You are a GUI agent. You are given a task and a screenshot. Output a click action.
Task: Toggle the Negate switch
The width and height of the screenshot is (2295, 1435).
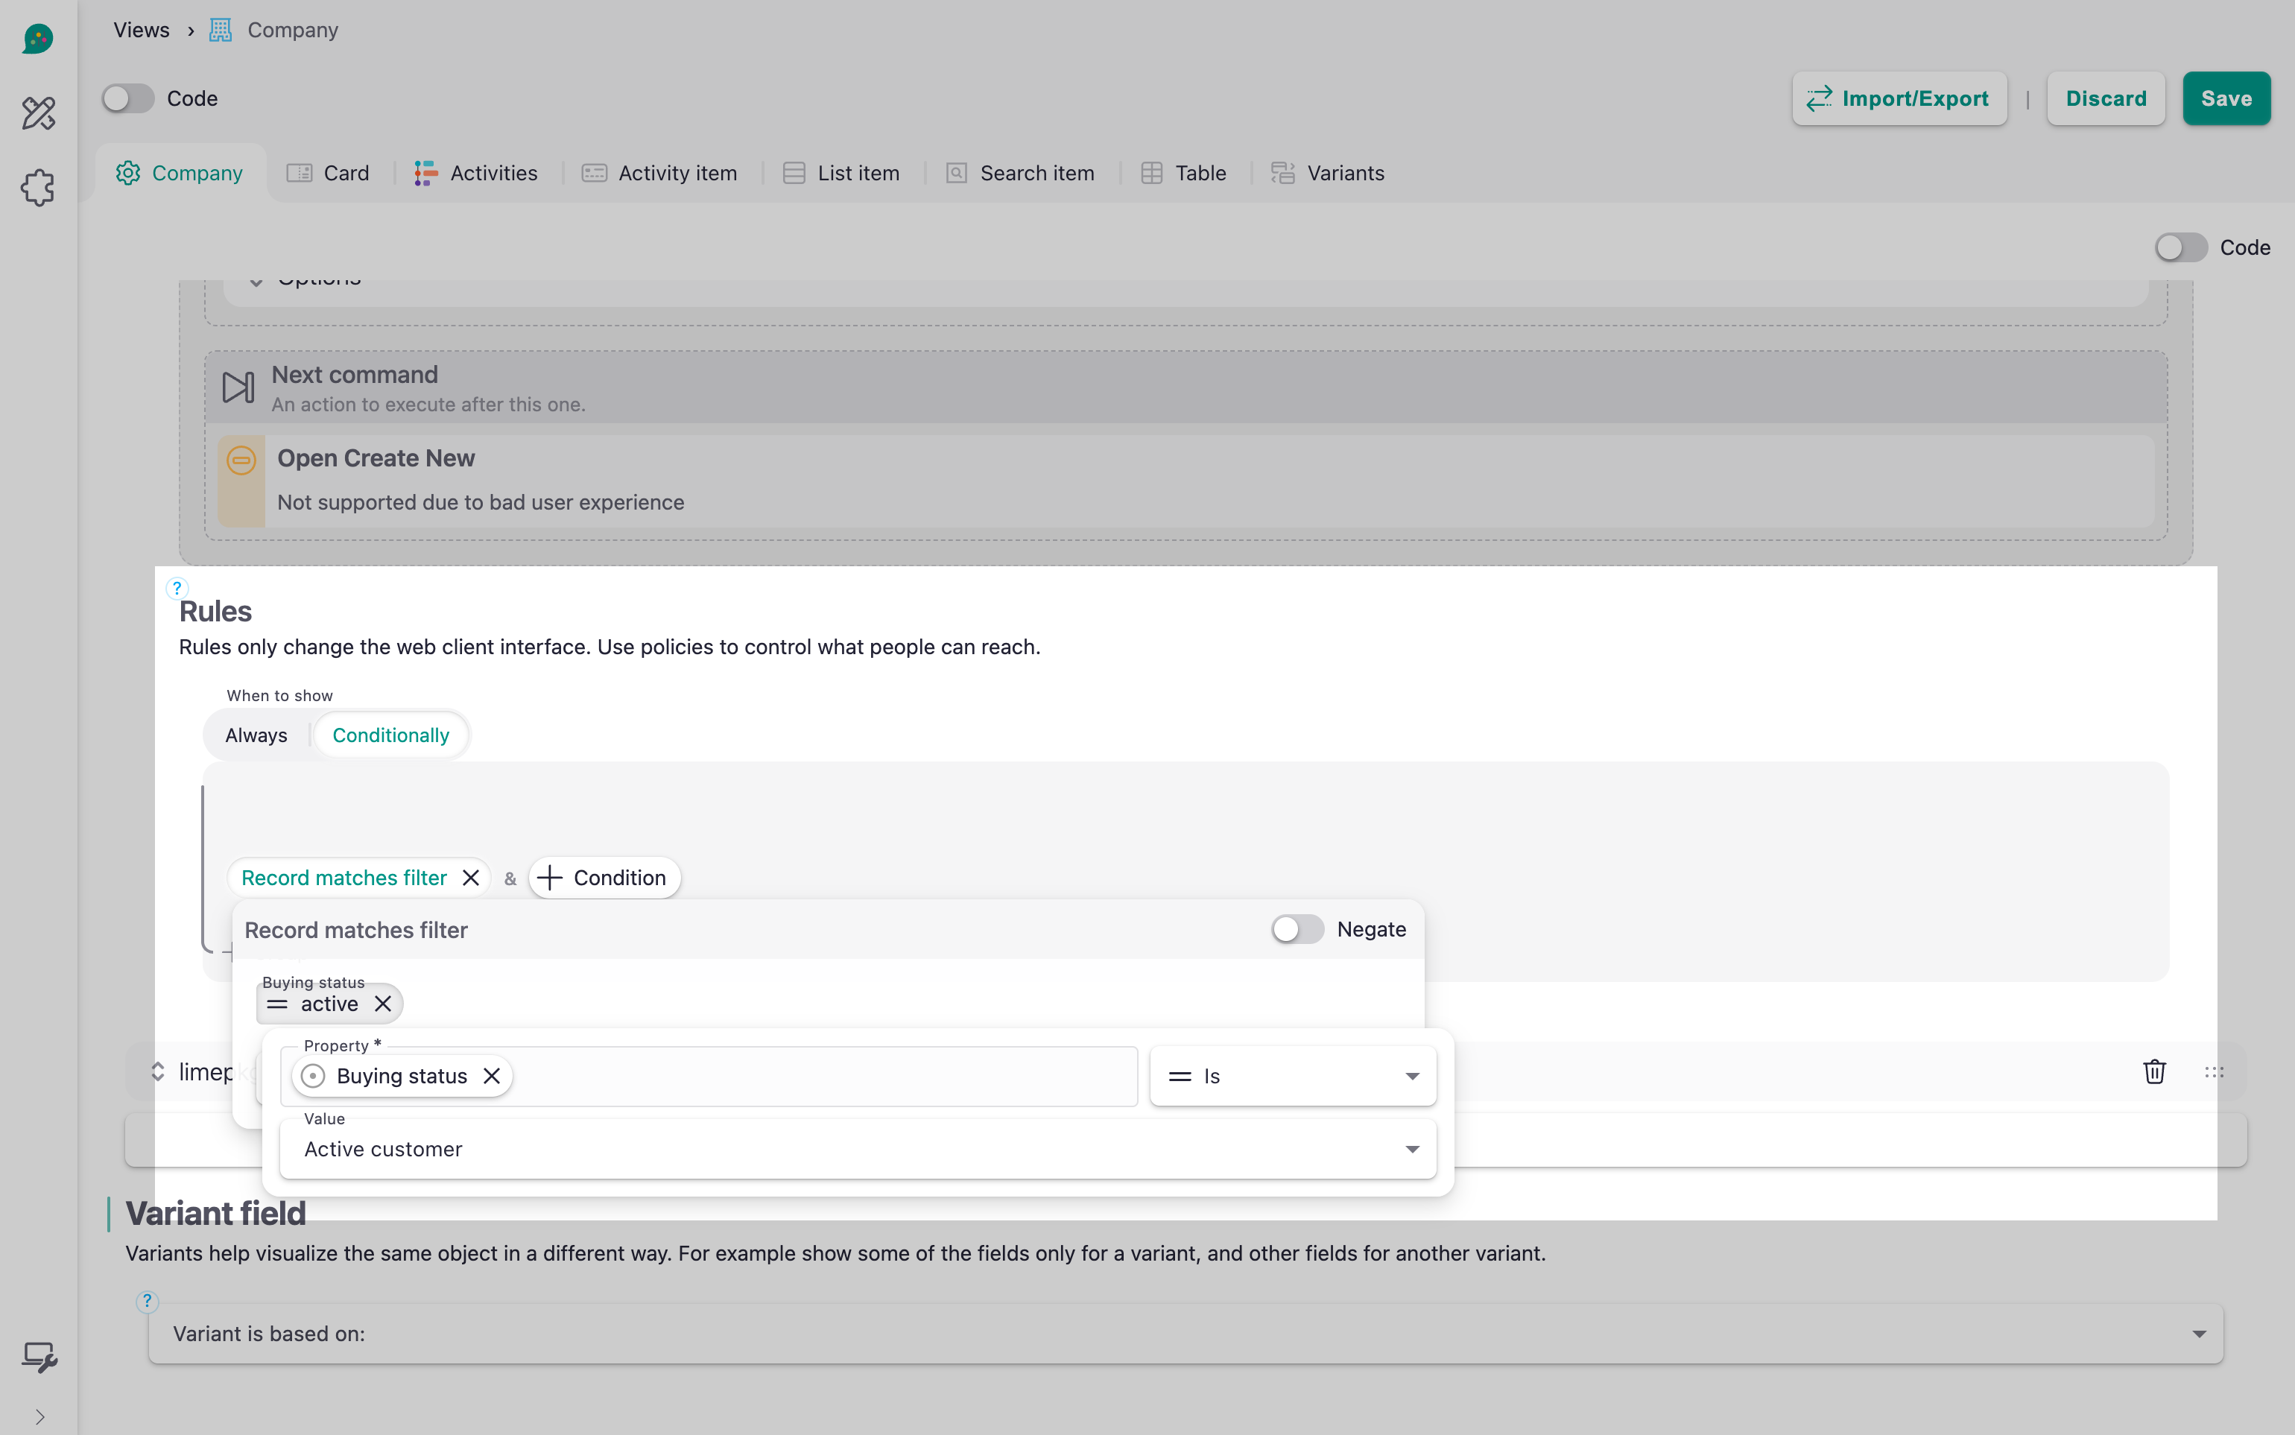point(1297,928)
